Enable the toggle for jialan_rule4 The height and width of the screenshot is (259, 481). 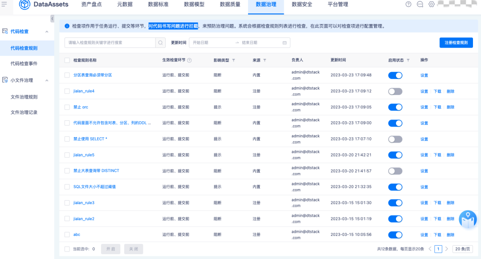(x=395, y=91)
